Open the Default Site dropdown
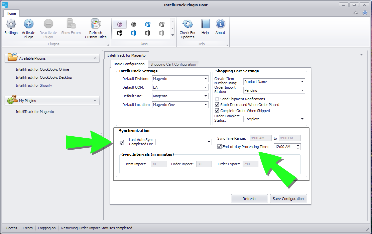Viewport: 372px width, 234px height. pyautogui.click(x=206, y=96)
